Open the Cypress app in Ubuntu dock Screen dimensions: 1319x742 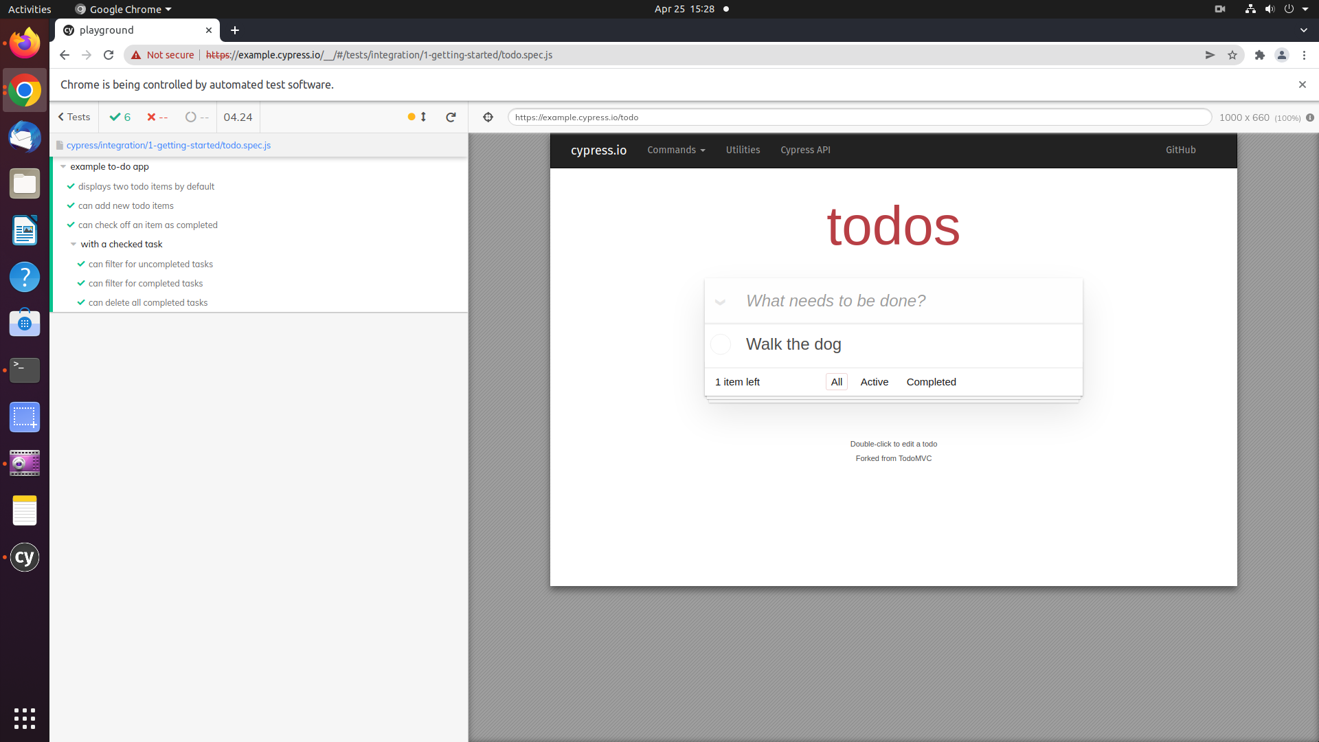25,557
